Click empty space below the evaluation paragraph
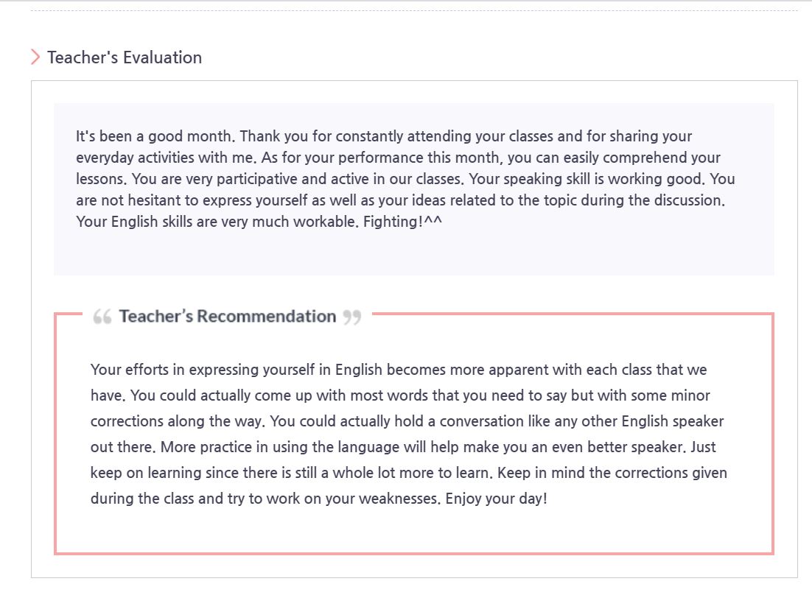This screenshot has height=598, width=812. click(x=413, y=254)
